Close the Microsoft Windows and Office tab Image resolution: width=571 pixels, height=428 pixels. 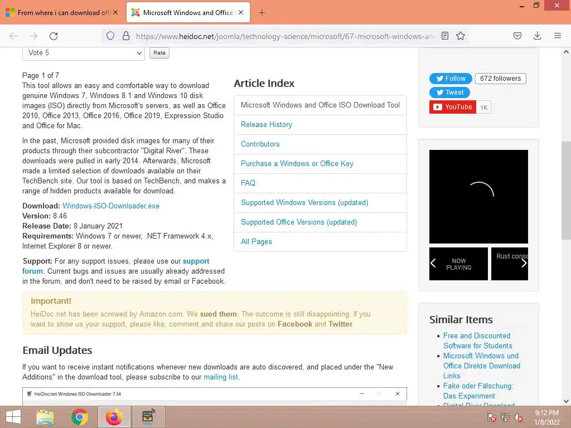[x=241, y=12]
